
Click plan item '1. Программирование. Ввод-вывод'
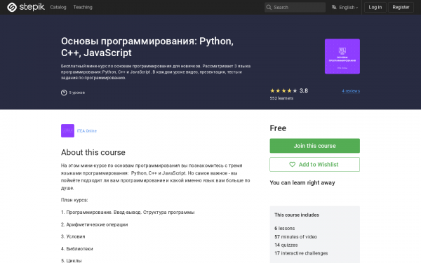128,213
